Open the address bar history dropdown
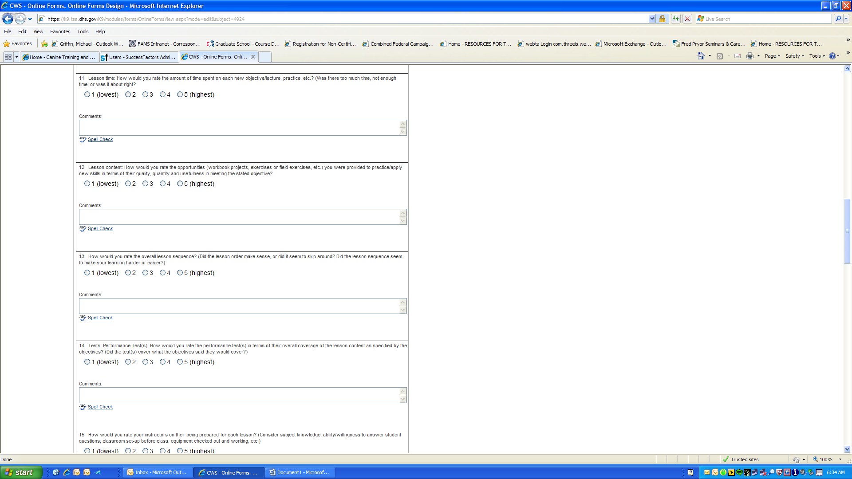The width and height of the screenshot is (852, 479). click(x=651, y=19)
